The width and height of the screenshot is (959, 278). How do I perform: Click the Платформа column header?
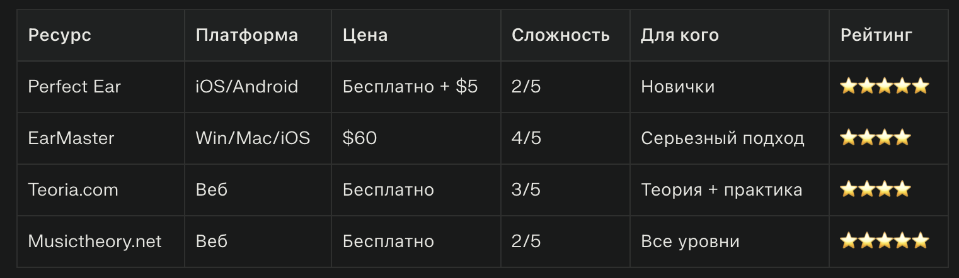click(x=247, y=35)
